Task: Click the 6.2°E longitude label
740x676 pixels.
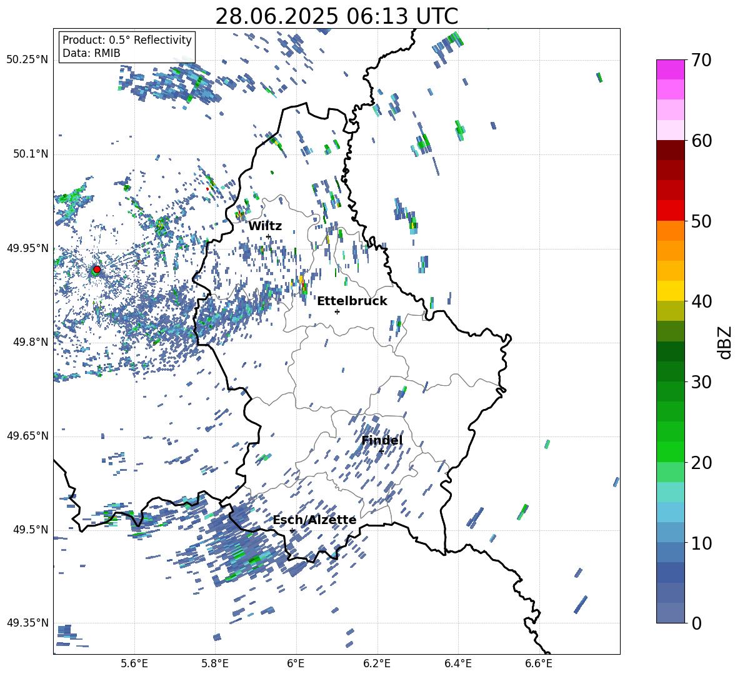Action: point(377,663)
